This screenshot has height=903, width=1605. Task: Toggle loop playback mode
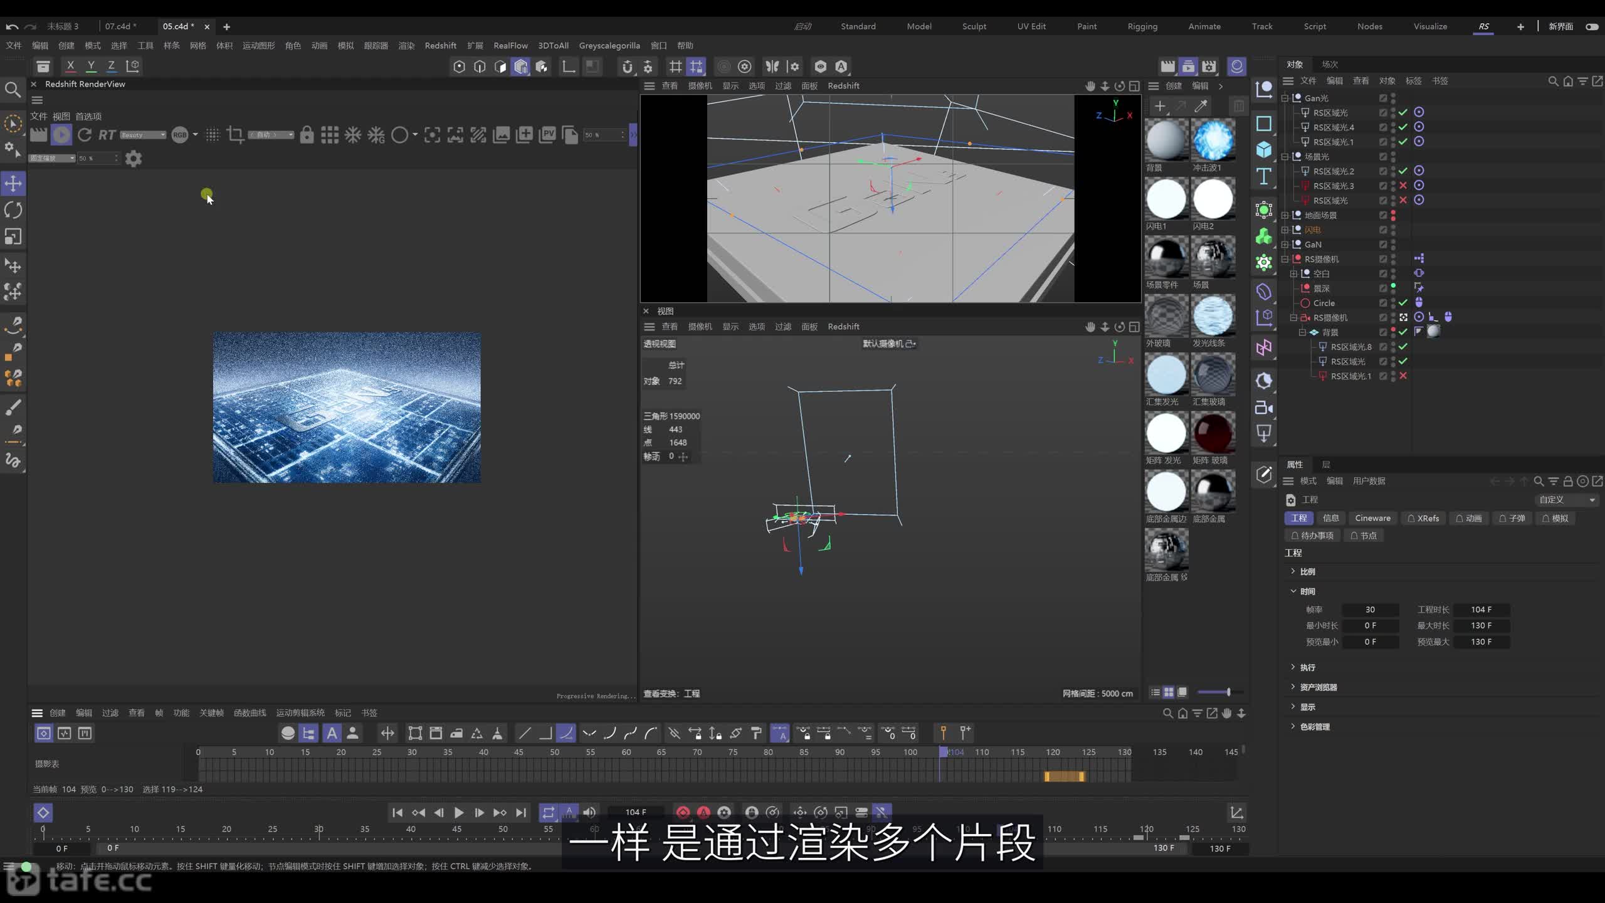pos(548,813)
